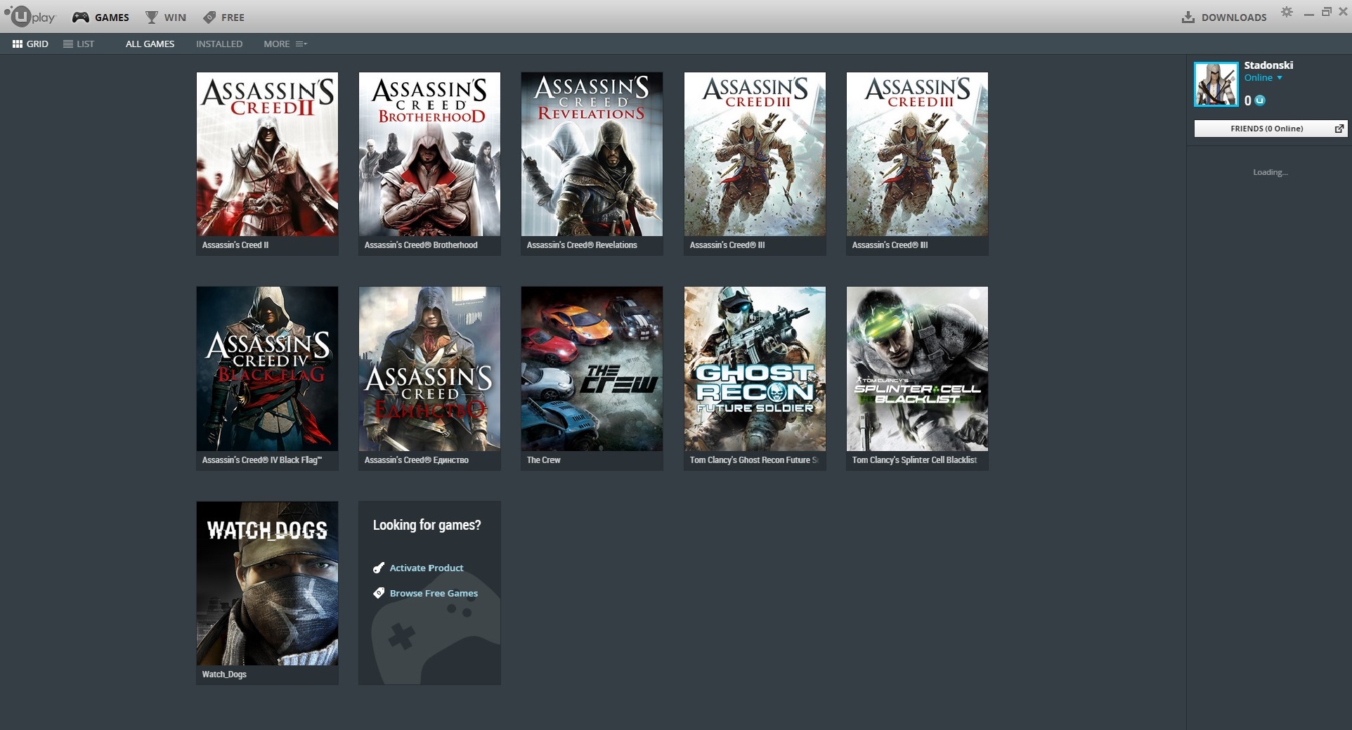The height and width of the screenshot is (730, 1352).
Task: Open Splinter Cell Blacklist cover art
Action: (x=917, y=368)
